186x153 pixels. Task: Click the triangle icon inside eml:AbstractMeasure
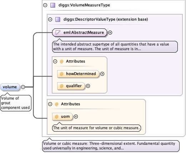pos(58,32)
